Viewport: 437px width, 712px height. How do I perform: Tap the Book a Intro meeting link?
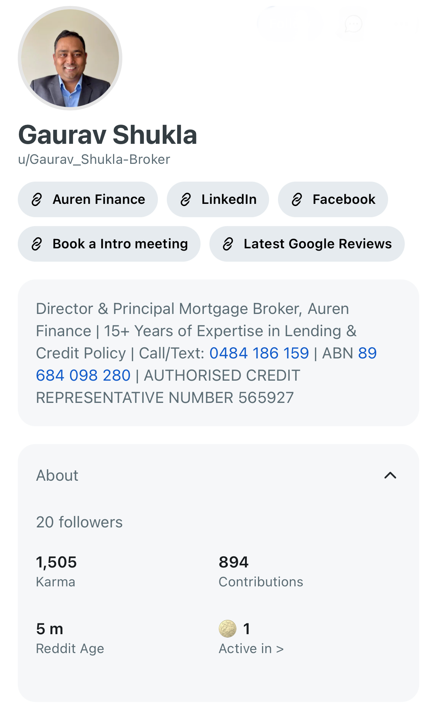[x=109, y=244]
